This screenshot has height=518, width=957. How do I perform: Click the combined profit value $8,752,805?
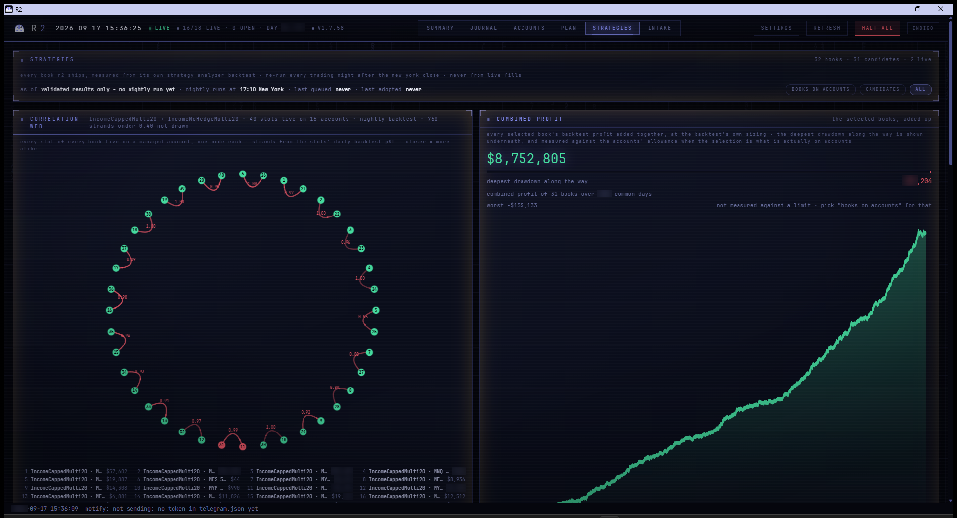[x=526, y=159]
